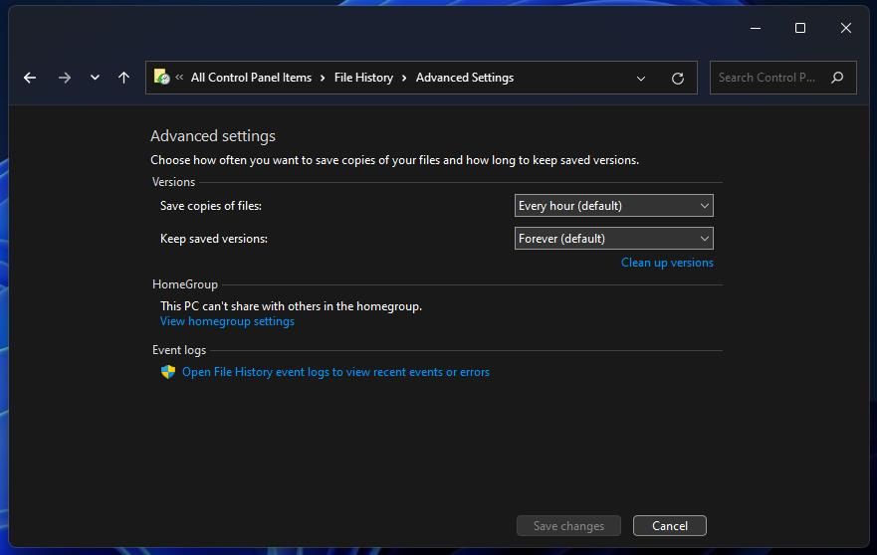Image resolution: width=877 pixels, height=555 pixels.
Task: Click Clean up versions link
Action: tap(667, 263)
